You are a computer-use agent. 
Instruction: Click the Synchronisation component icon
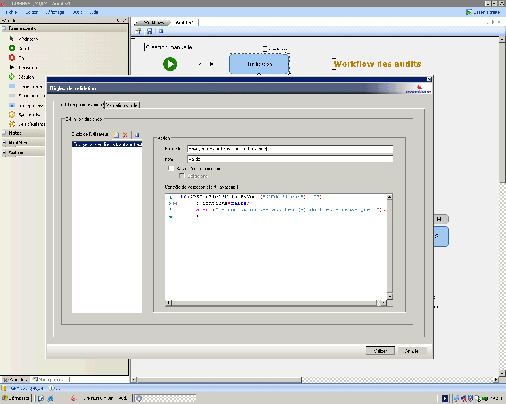12,115
